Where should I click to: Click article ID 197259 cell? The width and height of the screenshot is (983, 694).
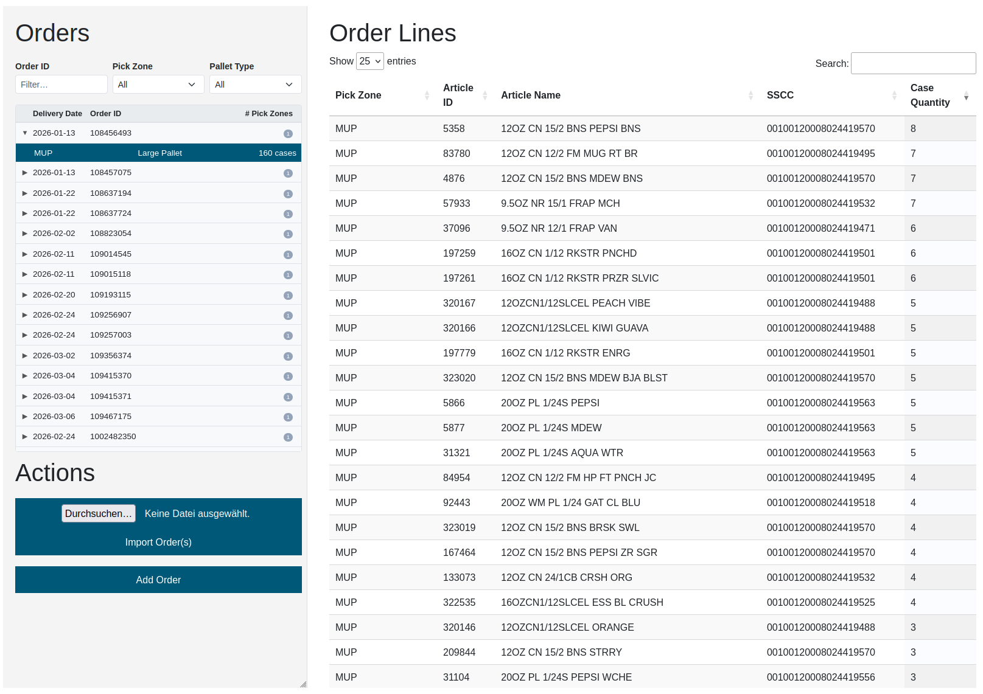(x=459, y=254)
